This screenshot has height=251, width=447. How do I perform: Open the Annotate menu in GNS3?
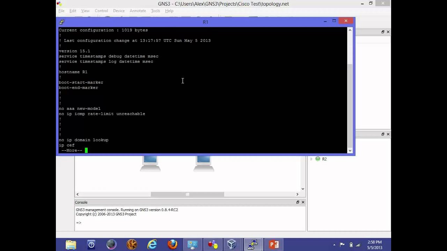tap(138, 11)
